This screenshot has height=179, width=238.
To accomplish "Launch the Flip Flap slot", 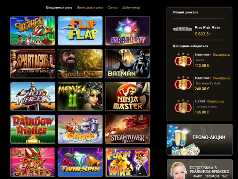I will click(80, 31).
